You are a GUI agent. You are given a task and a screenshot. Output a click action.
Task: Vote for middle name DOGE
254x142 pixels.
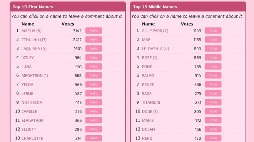[x=213, y=111]
